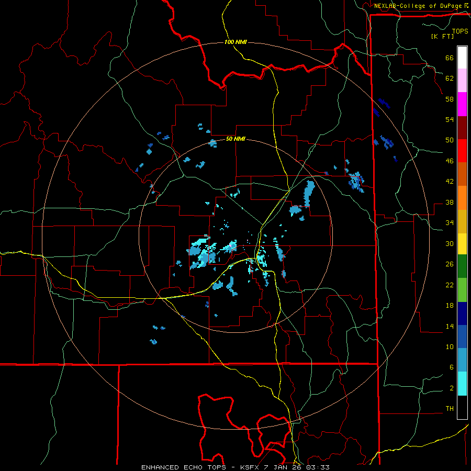Pick the dark green legend swatch
This screenshot has width=471, height=471.
click(462, 266)
